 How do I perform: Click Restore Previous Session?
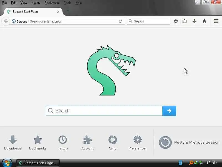click(189, 143)
